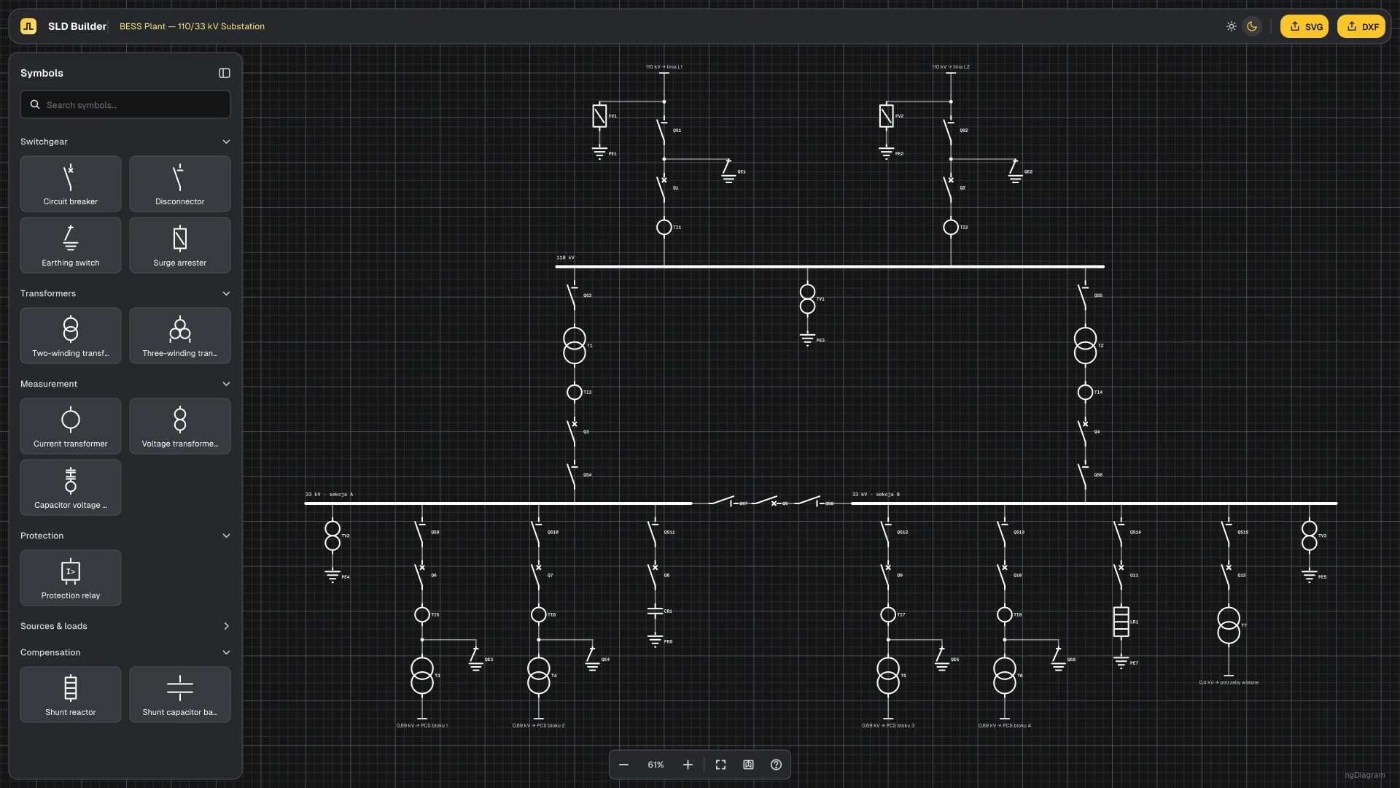The width and height of the screenshot is (1400, 788).
Task: Select transformer T2 on the diagram
Action: [x=1085, y=346]
